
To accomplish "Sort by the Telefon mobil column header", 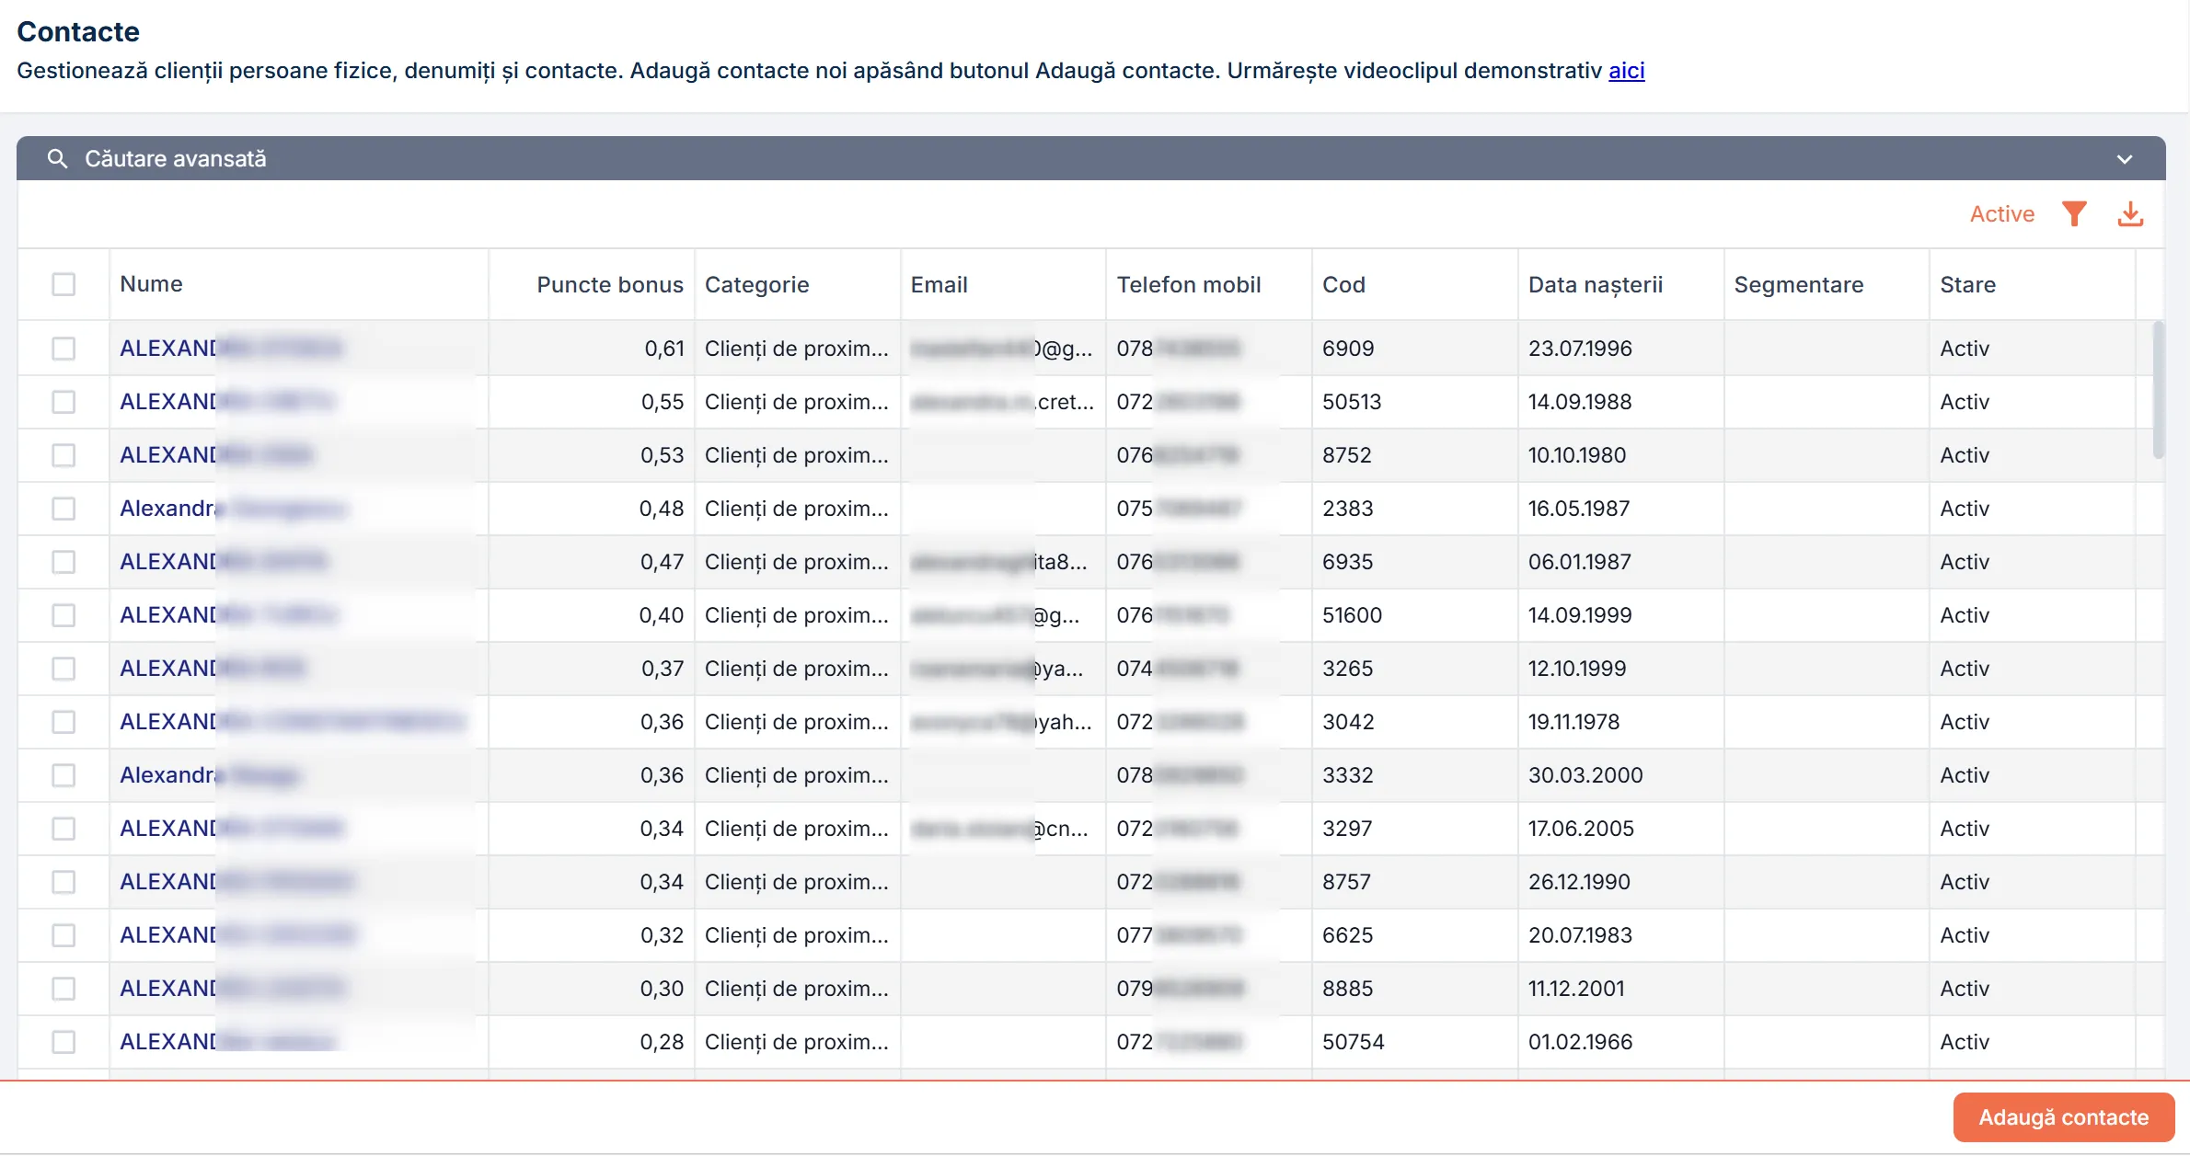I will (x=1188, y=285).
